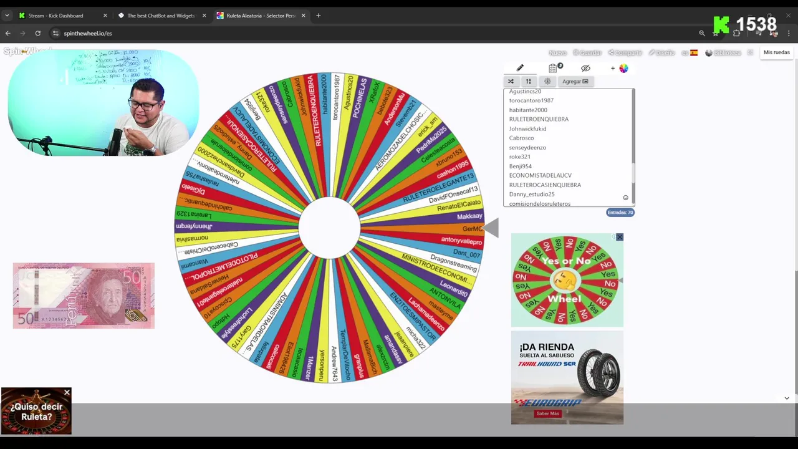The image size is (798, 449).
Task: Open browser zoom magnifier icon
Action: [702, 33]
